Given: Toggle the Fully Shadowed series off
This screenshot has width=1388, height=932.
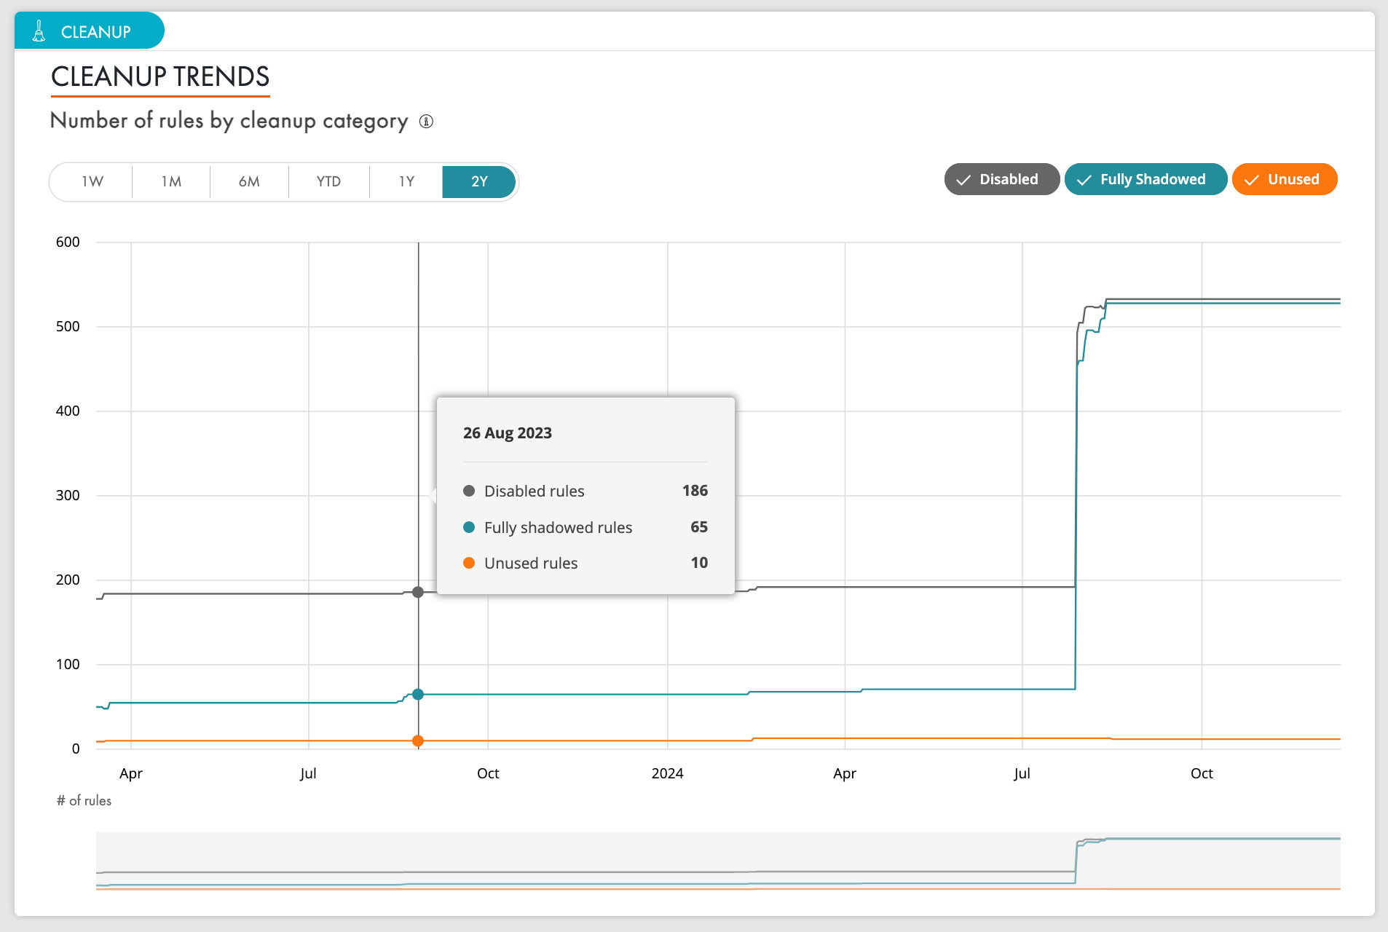Looking at the screenshot, I should click(1145, 179).
